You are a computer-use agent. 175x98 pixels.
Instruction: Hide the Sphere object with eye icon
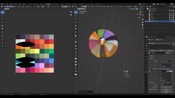coord(171,21)
